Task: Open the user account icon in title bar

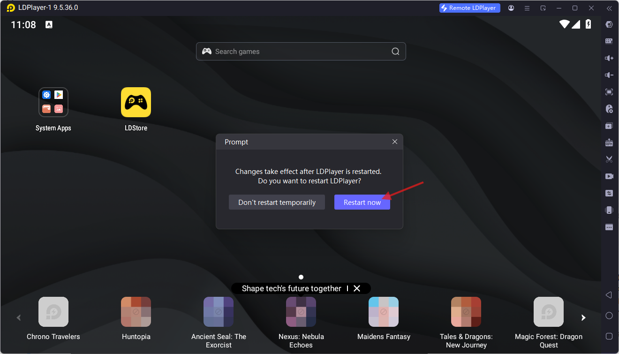Action: 511,8
